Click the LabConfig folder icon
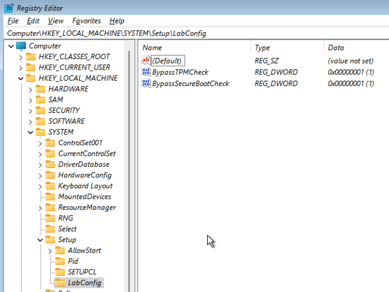Image resolution: width=389 pixels, height=292 pixels. point(59,283)
